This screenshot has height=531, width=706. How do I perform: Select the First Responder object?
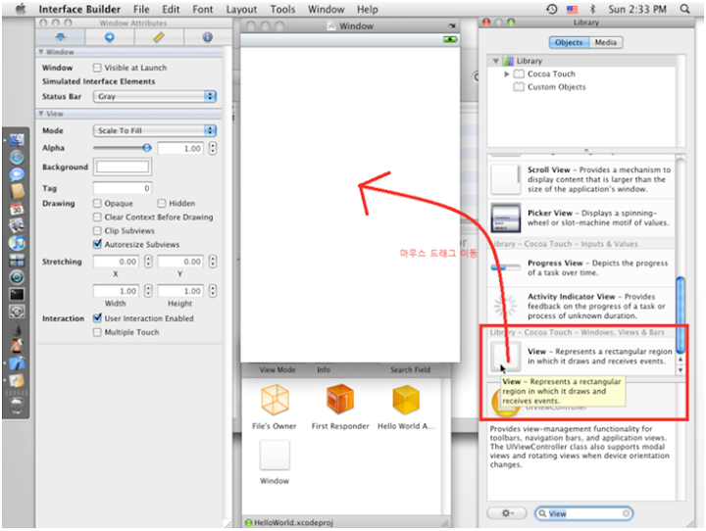(340, 400)
